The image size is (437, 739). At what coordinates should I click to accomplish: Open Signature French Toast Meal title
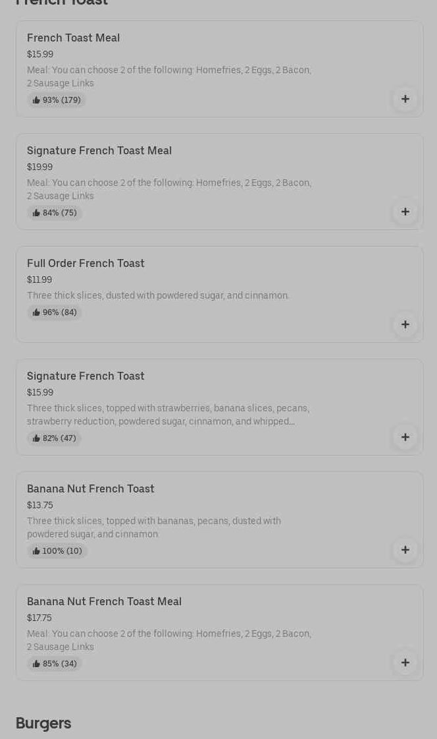(99, 150)
